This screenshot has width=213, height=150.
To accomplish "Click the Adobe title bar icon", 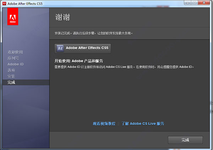I will coord(4,4).
